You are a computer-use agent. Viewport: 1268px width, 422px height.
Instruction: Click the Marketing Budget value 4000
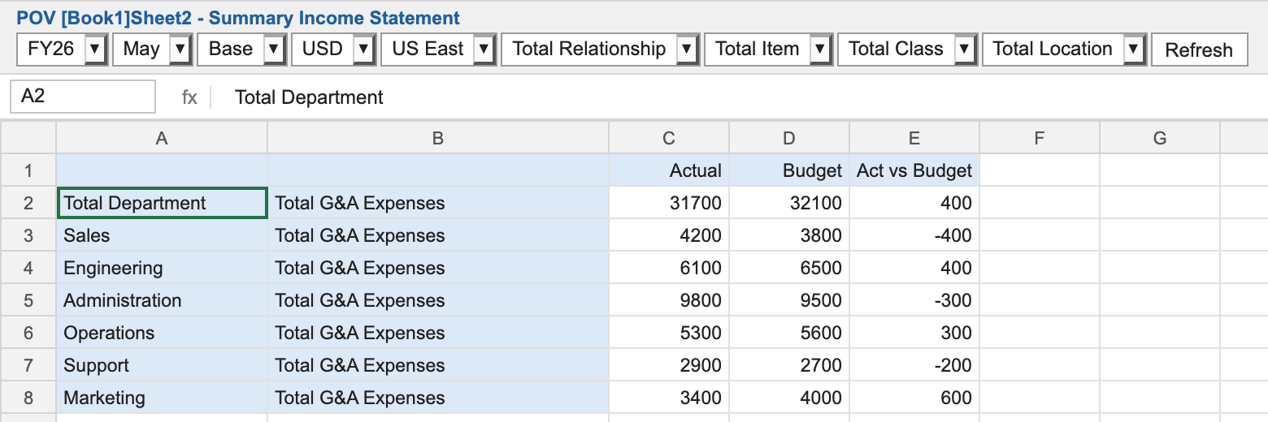pyautogui.click(x=789, y=398)
